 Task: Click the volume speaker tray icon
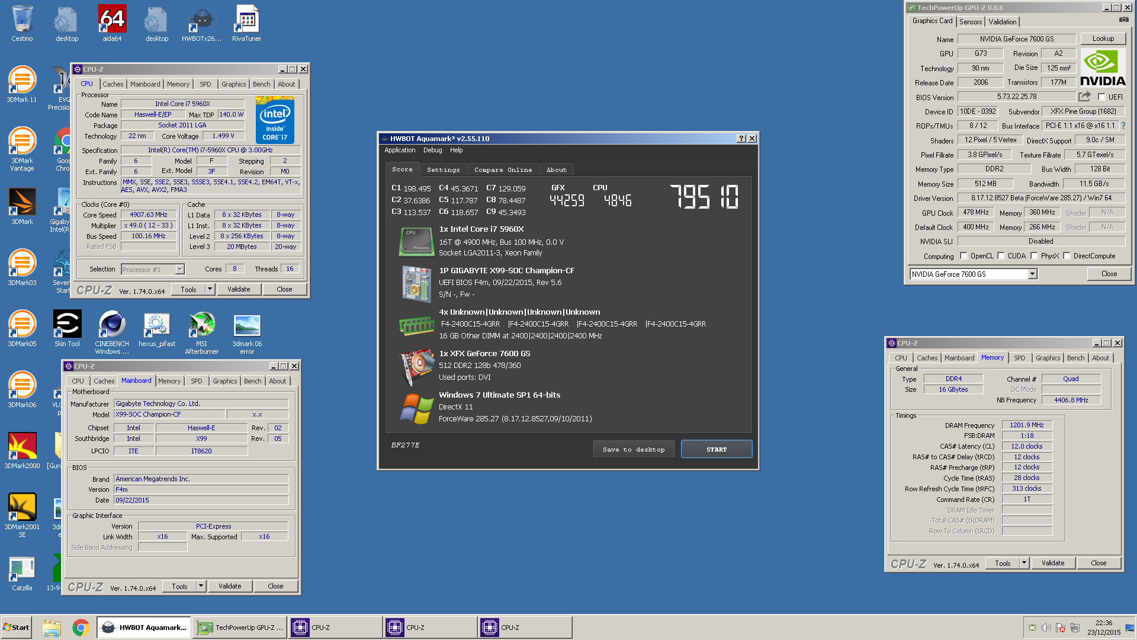click(1046, 628)
